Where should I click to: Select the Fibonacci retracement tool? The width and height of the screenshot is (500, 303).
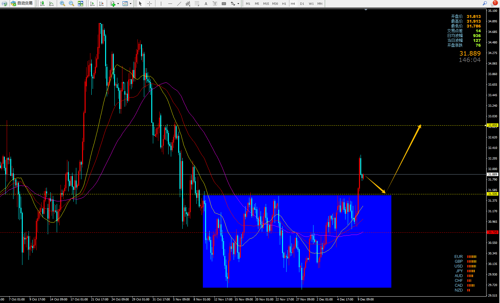click(x=197, y=4)
